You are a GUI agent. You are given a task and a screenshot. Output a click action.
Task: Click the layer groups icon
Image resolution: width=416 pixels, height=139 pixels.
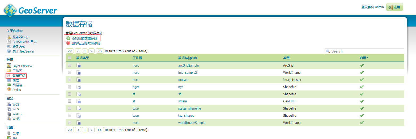pos(9,85)
